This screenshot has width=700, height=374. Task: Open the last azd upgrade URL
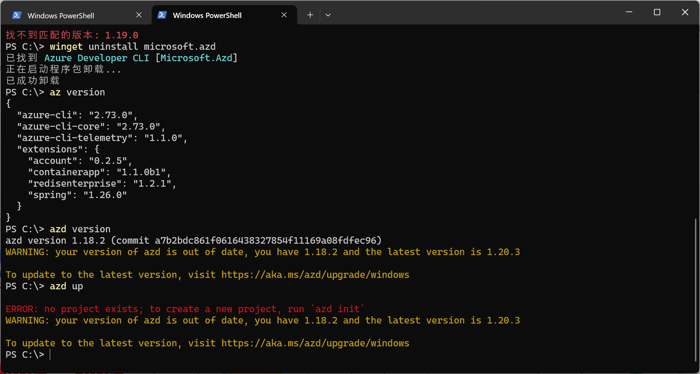[x=315, y=343]
